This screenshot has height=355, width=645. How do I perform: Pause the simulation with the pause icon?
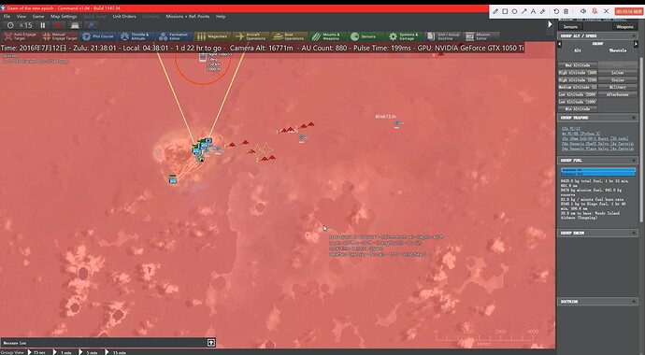tap(42, 25)
